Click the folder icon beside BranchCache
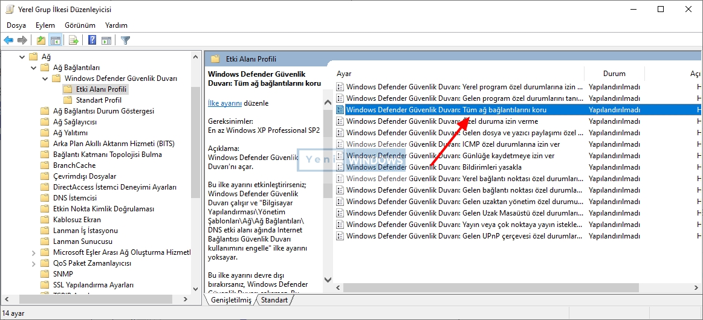Screen dimensions: 703x320 tap(44, 165)
